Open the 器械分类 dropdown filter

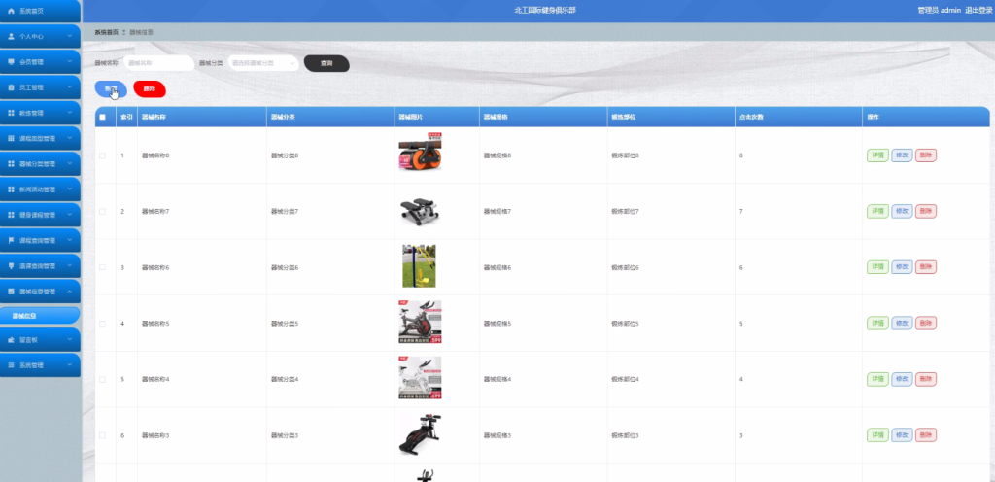(x=263, y=63)
